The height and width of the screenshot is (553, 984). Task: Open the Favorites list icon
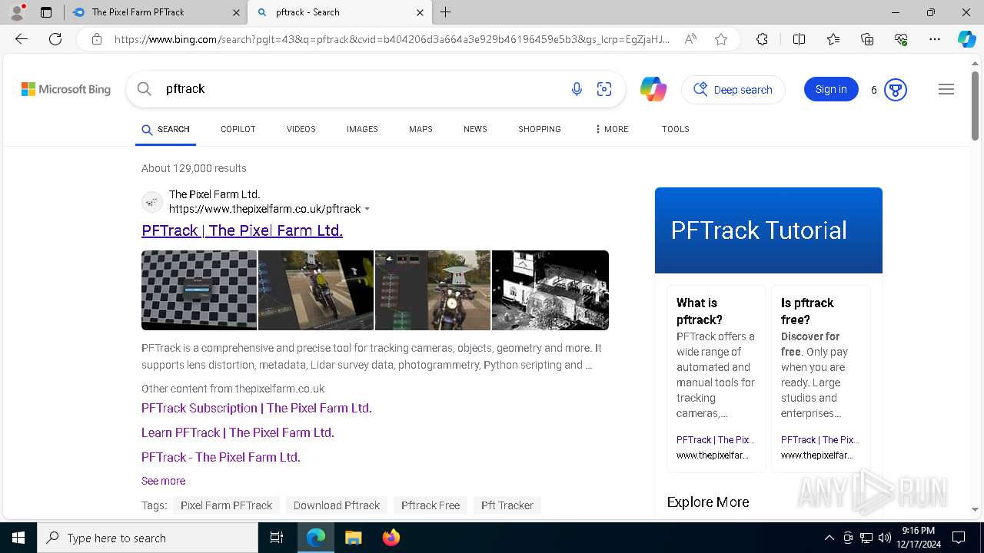click(x=833, y=39)
